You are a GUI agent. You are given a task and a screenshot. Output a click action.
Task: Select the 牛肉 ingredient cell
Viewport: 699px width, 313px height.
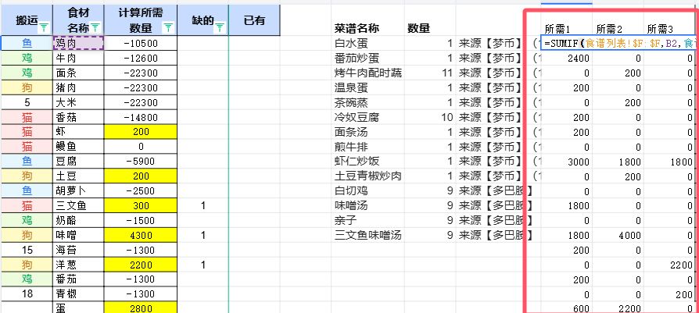click(78, 58)
